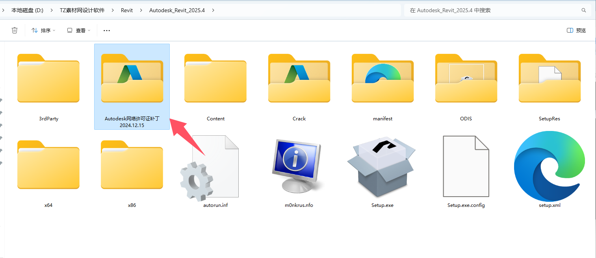Click the Setup.exe file name label

pyautogui.click(x=382, y=205)
